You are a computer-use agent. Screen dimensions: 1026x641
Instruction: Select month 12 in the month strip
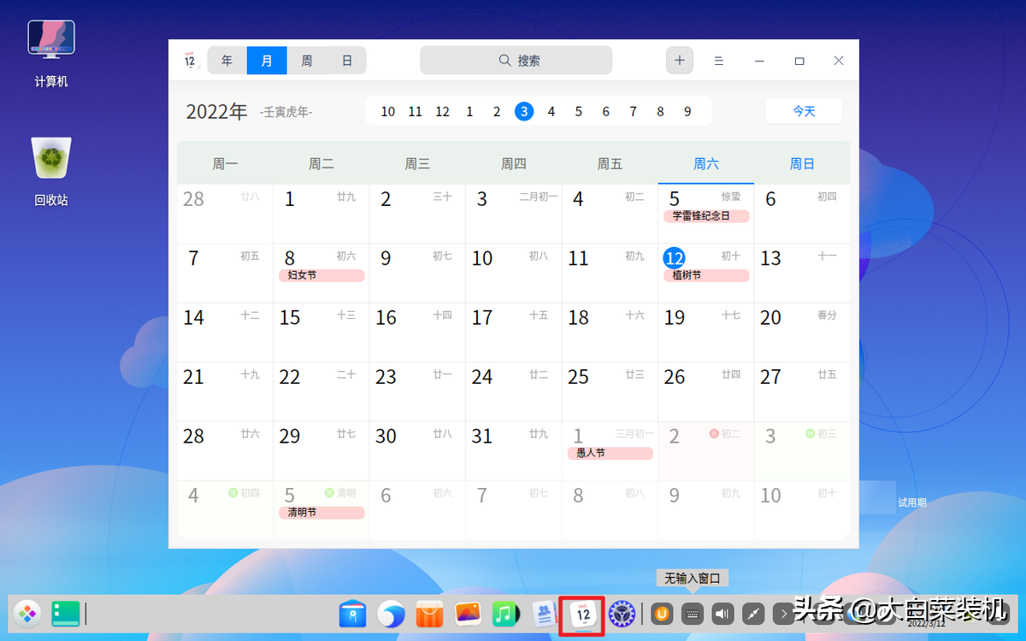click(x=442, y=111)
